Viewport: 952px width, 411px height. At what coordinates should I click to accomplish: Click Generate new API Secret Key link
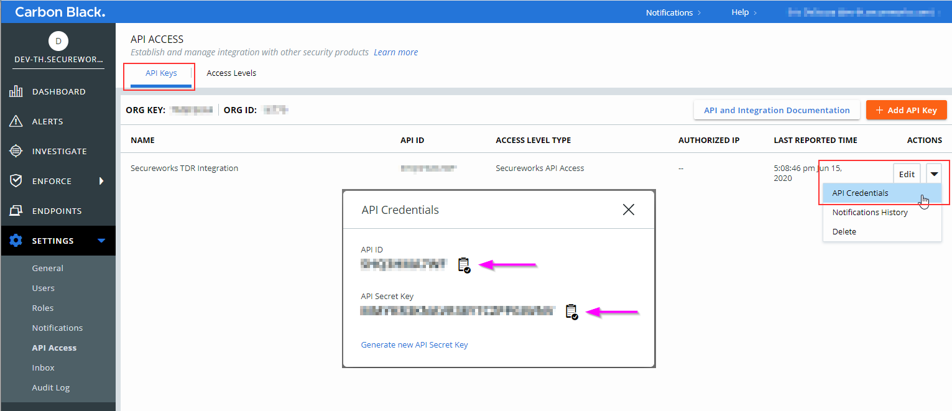pyautogui.click(x=415, y=344)
